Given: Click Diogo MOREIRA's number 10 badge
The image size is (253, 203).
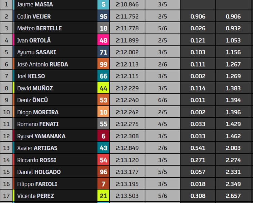Looking at the screenshot, I should pos(104,112).
